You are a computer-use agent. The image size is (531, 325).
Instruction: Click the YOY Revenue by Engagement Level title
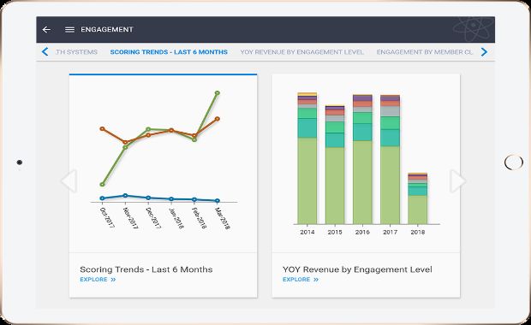[357, 269]
